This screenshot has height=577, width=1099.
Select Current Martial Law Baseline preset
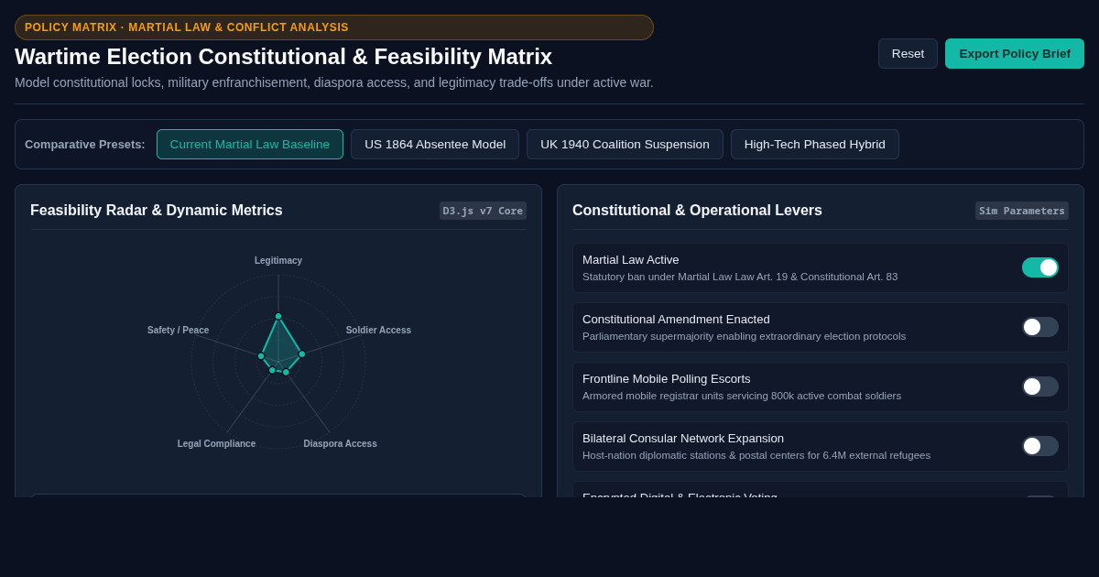(x=250, y=144)
